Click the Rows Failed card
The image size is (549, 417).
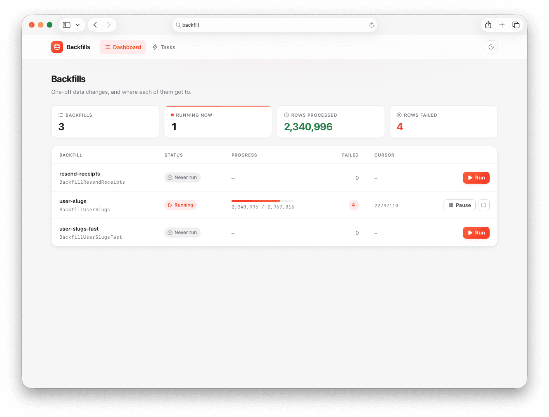pos(444,122)
